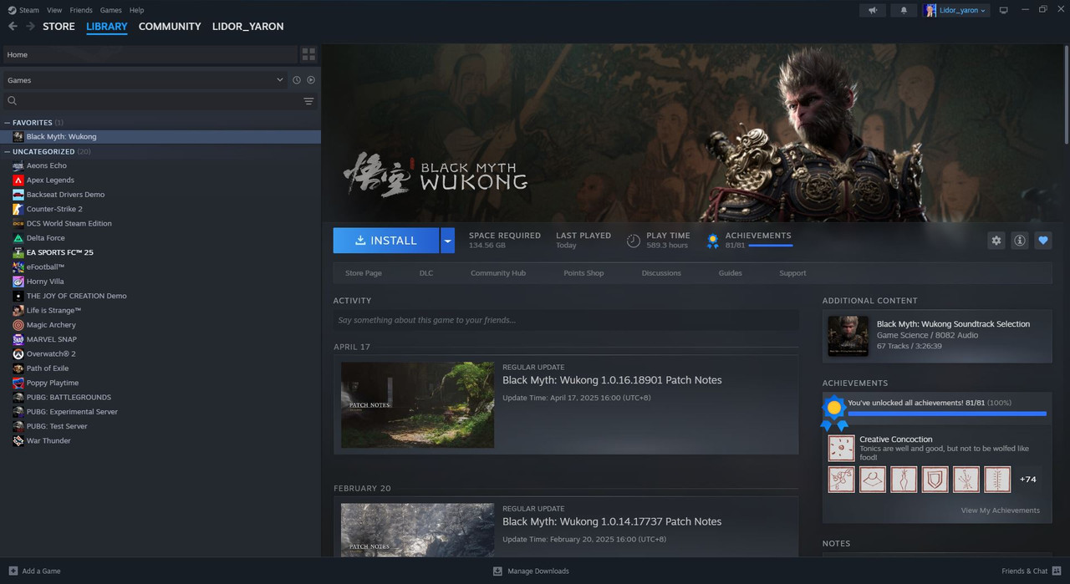This screenshot has height=584, width=1070.
Task: Open the April 17 patch notes thumbnail
Action: point(417,405)
